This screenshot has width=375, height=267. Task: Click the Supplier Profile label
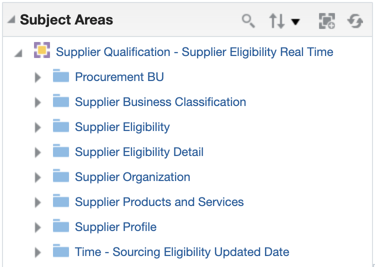[115, 227]
